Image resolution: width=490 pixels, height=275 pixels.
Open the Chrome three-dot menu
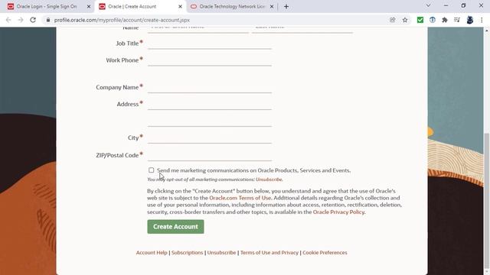pos(482,20)
